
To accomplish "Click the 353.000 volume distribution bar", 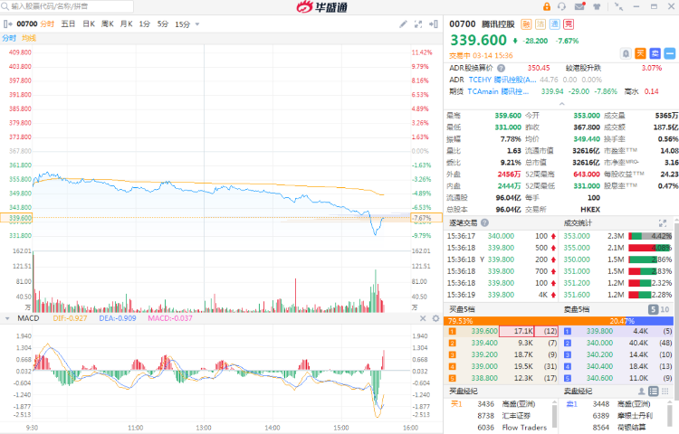I will point(650,236).
